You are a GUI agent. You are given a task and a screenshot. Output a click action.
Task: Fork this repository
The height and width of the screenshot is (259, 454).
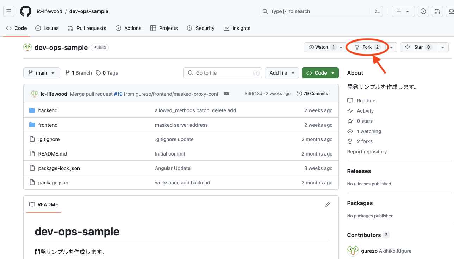[x=367, y=47]
